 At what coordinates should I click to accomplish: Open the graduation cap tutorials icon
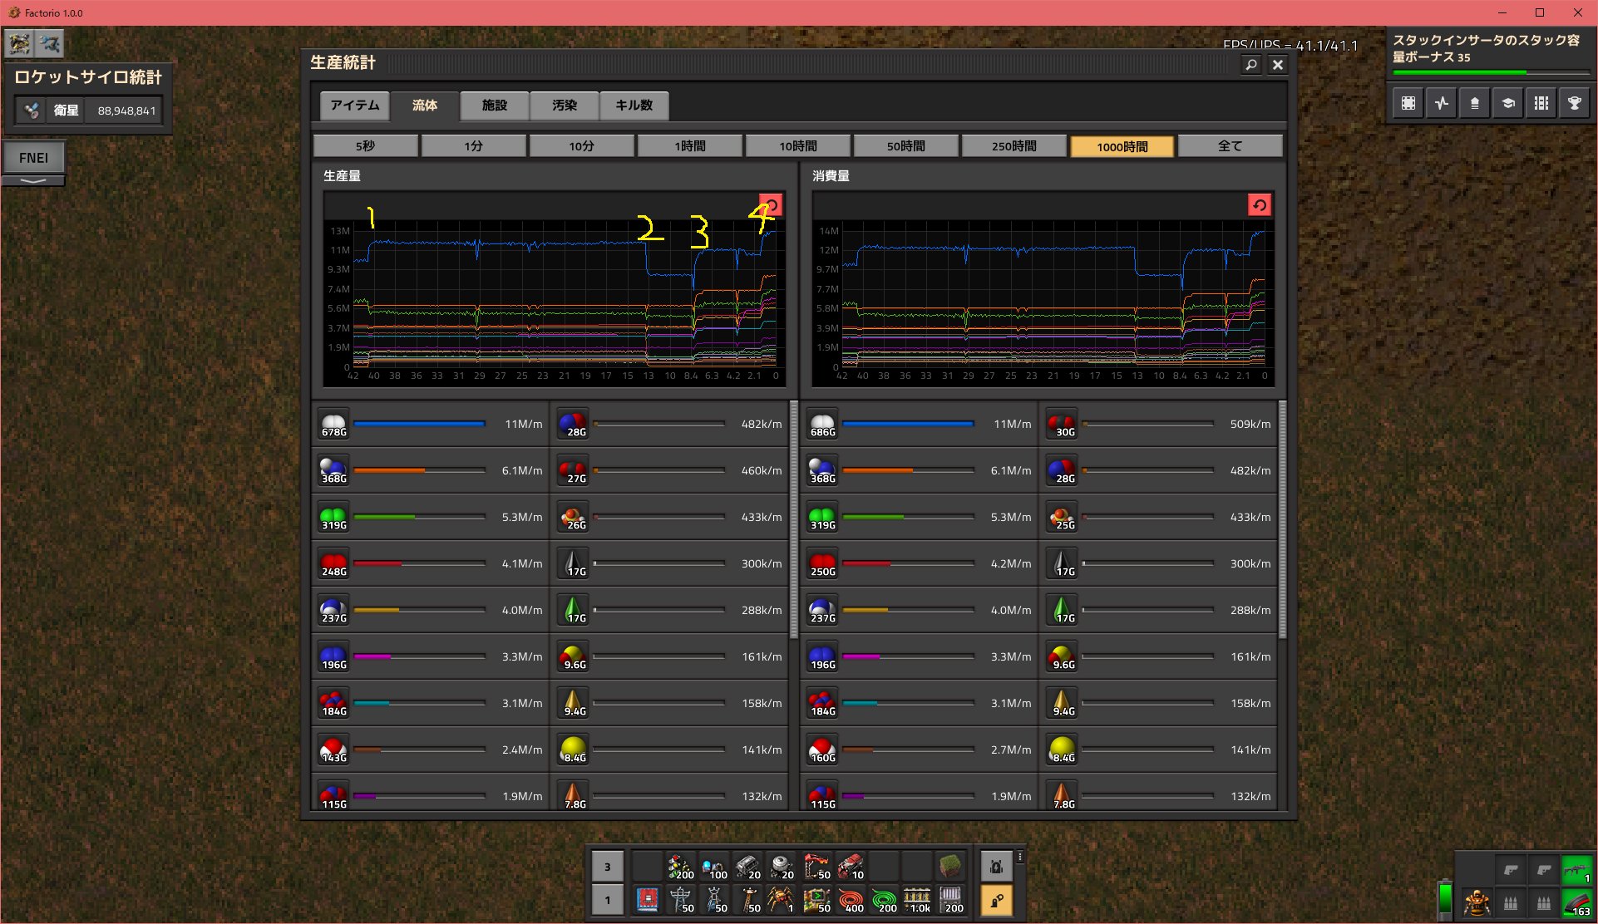pyautogui.click(x=1507, y=103)
